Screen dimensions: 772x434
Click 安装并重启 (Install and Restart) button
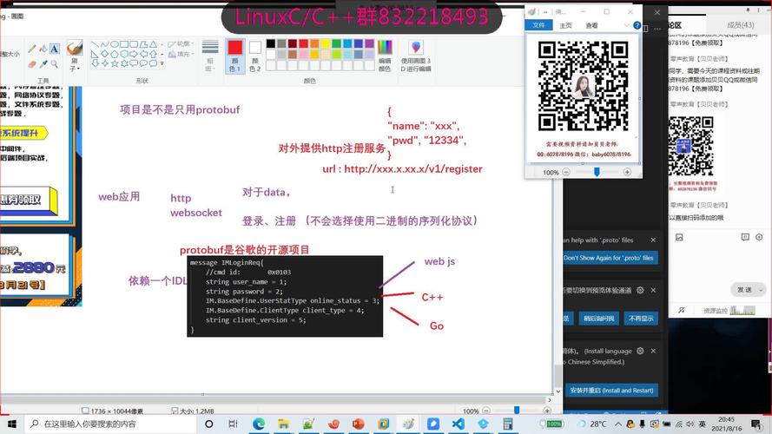[611, 391]
